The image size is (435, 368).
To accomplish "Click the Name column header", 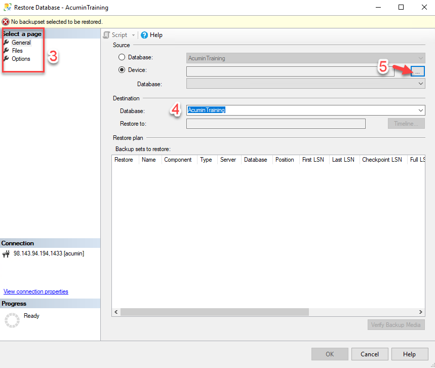I will 150,160.
